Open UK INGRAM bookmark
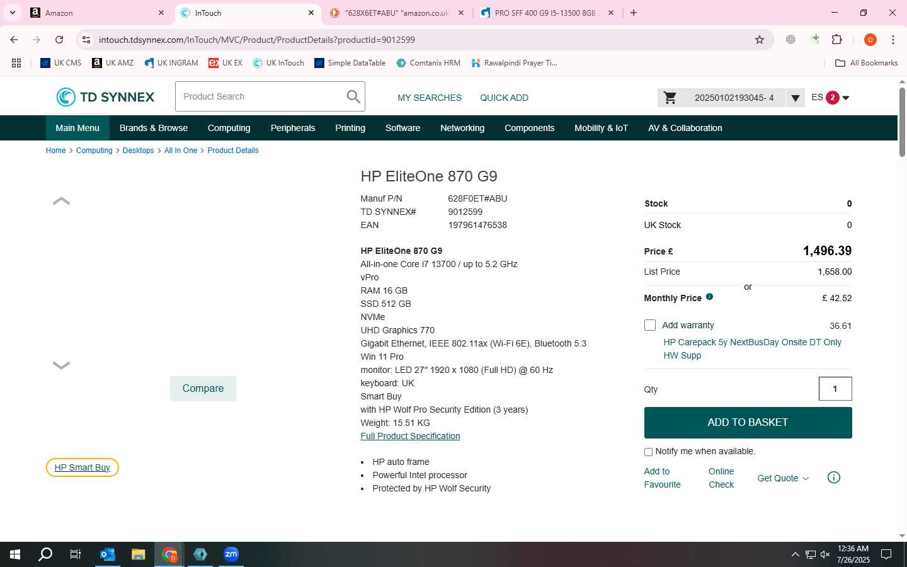The height and width of the screenshot is (567, 907). click(x=171, y=63)
